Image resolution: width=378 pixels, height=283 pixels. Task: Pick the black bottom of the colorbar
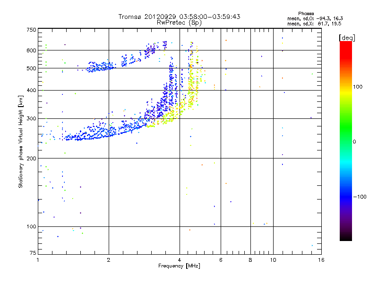click(346, 238)
